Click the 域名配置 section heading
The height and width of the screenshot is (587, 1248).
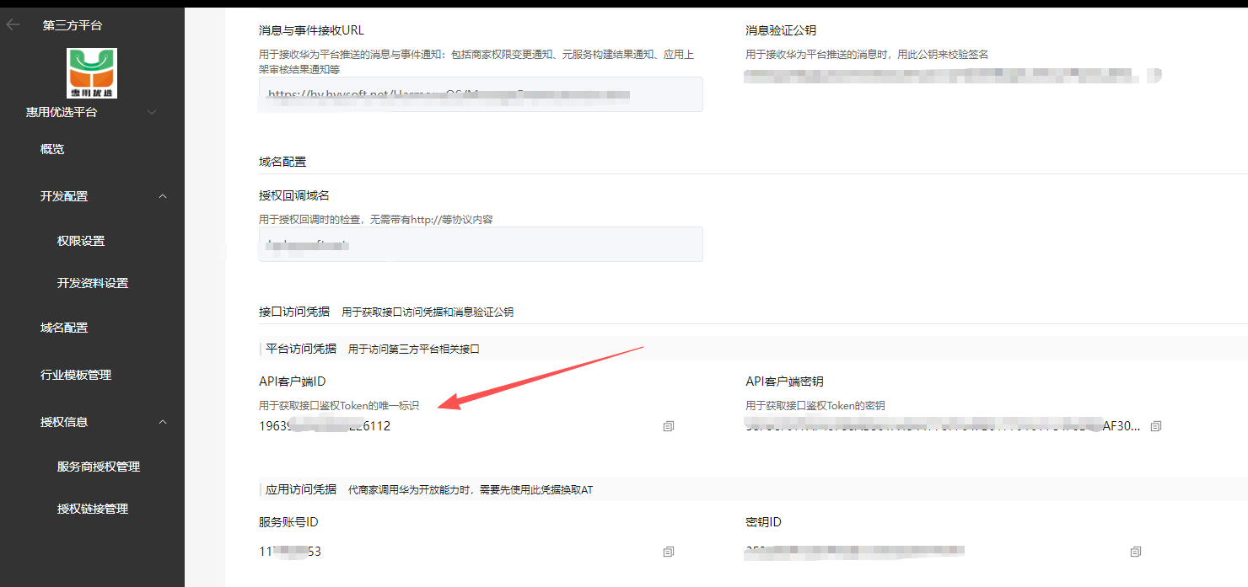282,162
